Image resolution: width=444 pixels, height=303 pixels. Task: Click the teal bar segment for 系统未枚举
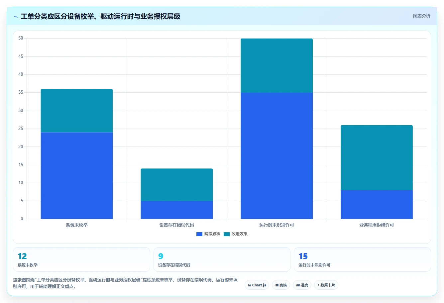tap(77, 111)
